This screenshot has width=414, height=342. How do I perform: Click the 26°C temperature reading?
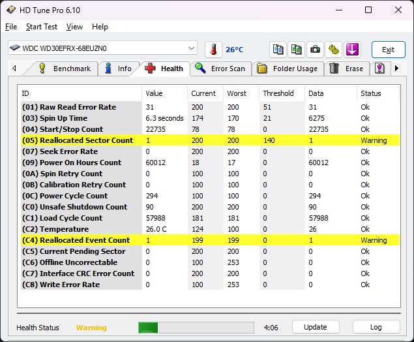pos(235,50)
